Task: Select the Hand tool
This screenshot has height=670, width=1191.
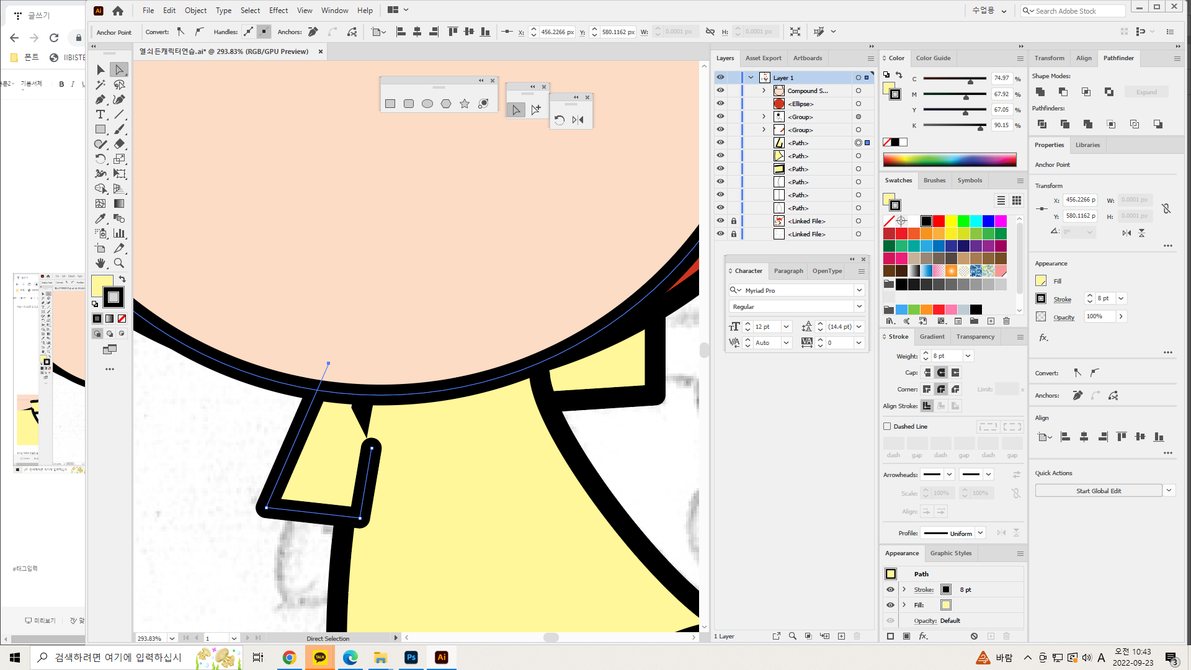Action: click(100, 263)
